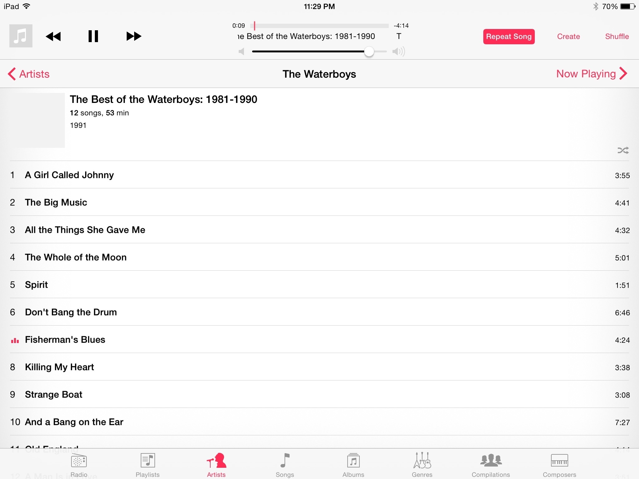Viewport: 639px width, 479px height.
Task: Skip to the next track
Action: [134, 36]
